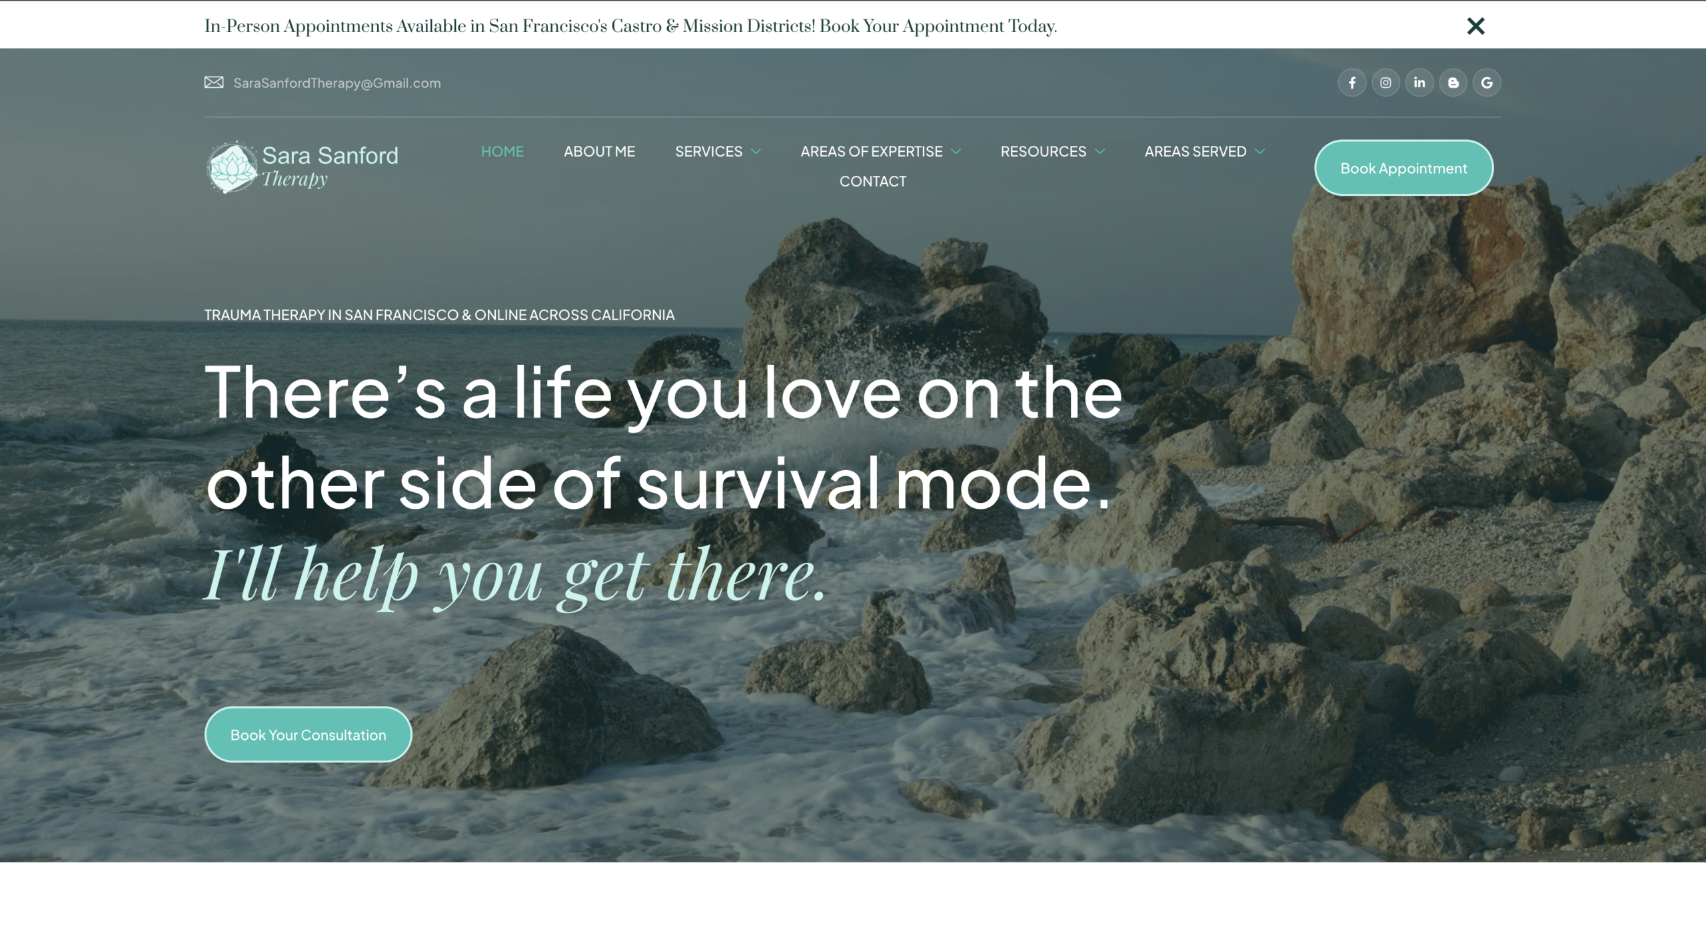Click the envelope email icon

213,82
